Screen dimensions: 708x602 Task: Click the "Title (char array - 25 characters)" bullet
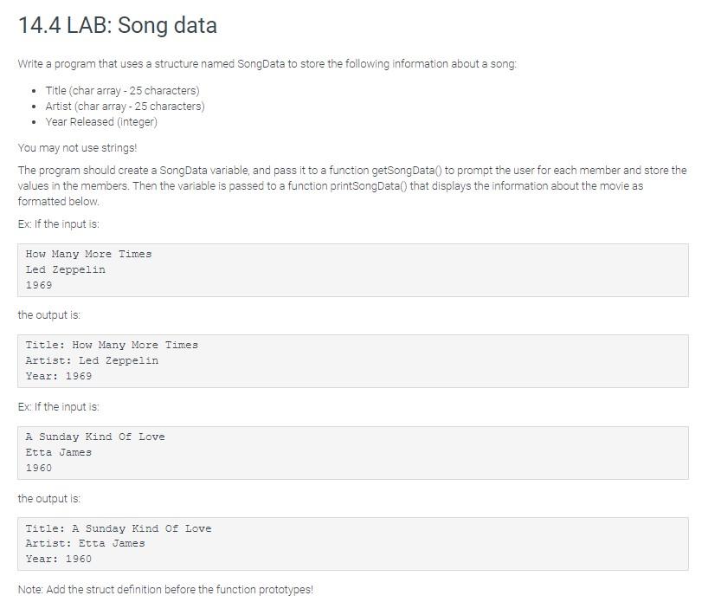pyautogui.click(x=122, y=91)
